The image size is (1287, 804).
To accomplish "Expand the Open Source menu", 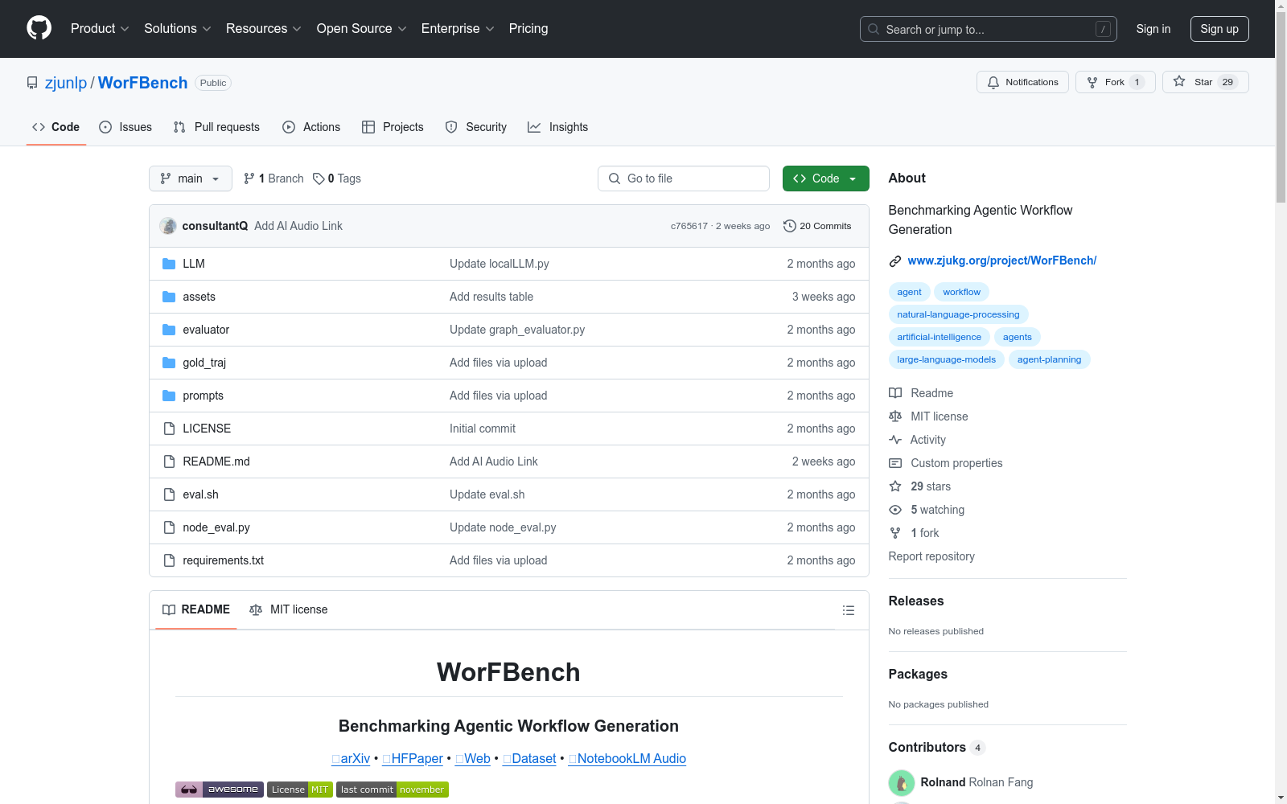I will [362, 29].
